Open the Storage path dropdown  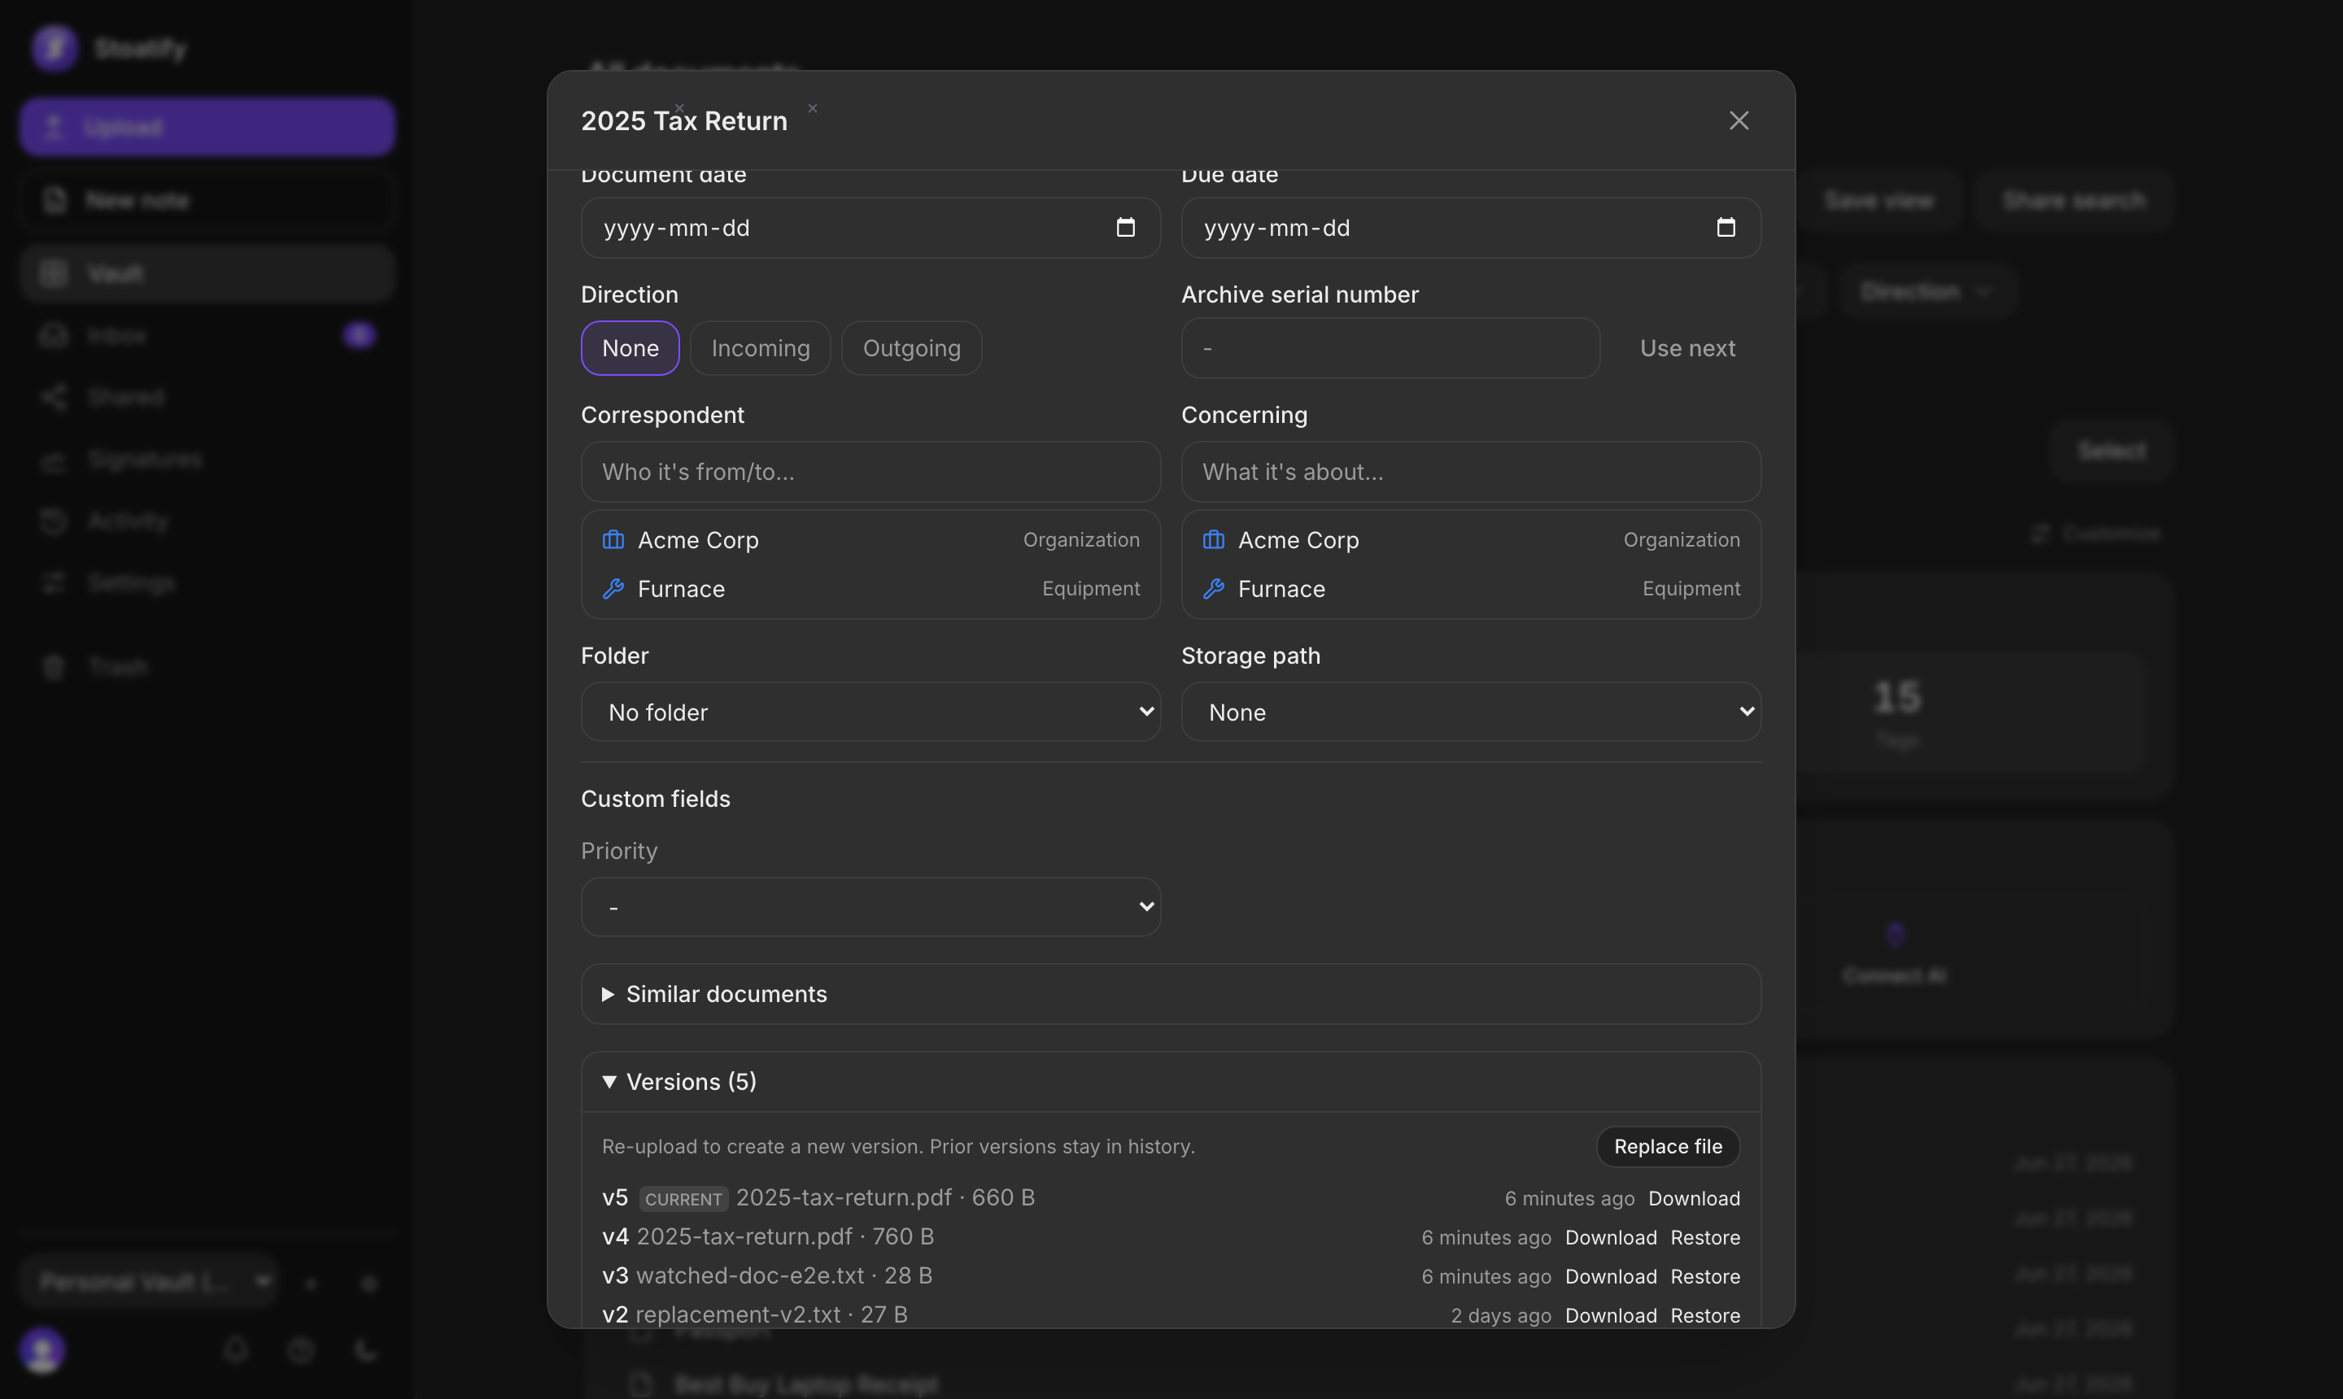coord(1471,712)
